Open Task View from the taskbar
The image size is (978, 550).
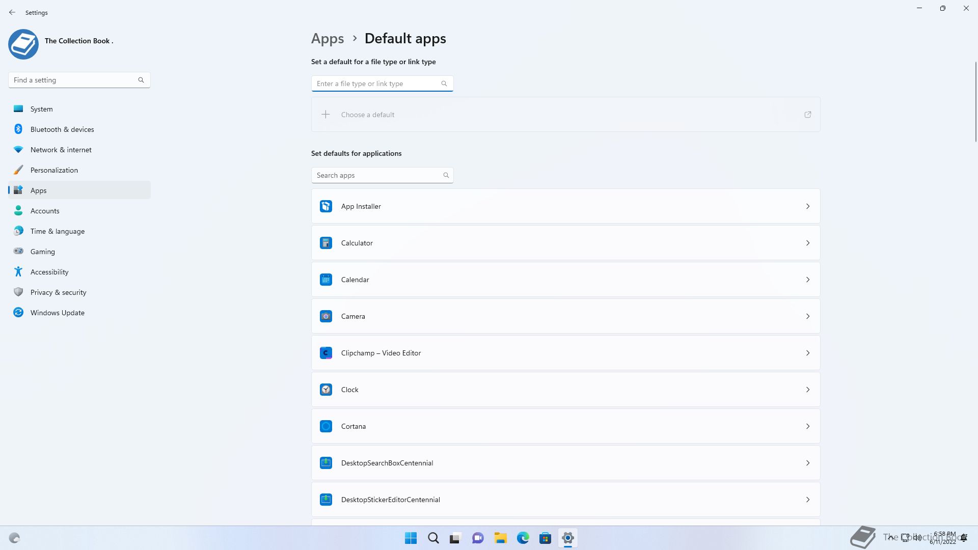click(x=455, y=538)
